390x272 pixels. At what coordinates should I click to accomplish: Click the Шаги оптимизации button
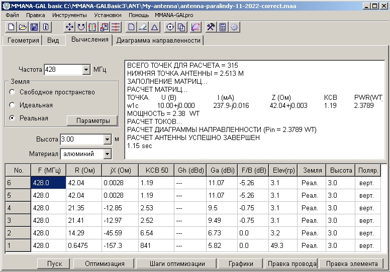pos(177,263)
